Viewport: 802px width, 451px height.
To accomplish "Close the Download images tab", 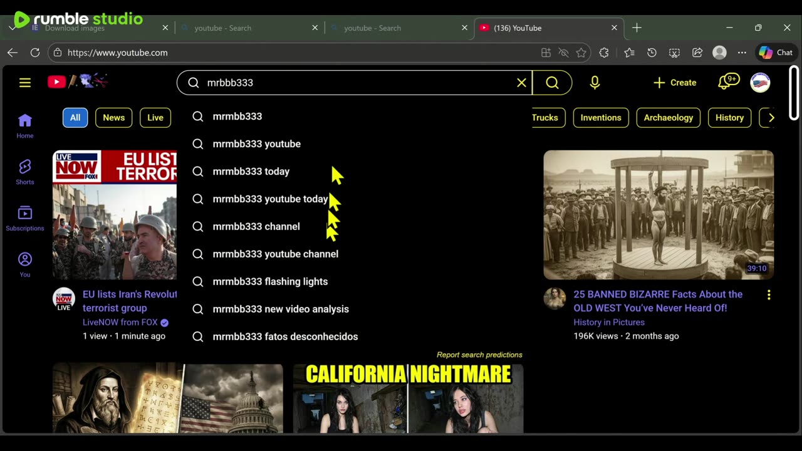I will 165,28.
